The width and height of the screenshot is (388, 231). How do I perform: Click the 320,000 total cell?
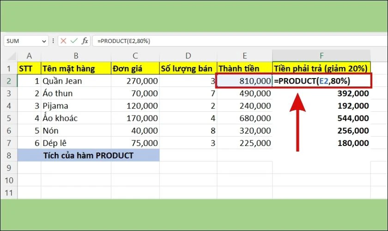pos(244,130)
